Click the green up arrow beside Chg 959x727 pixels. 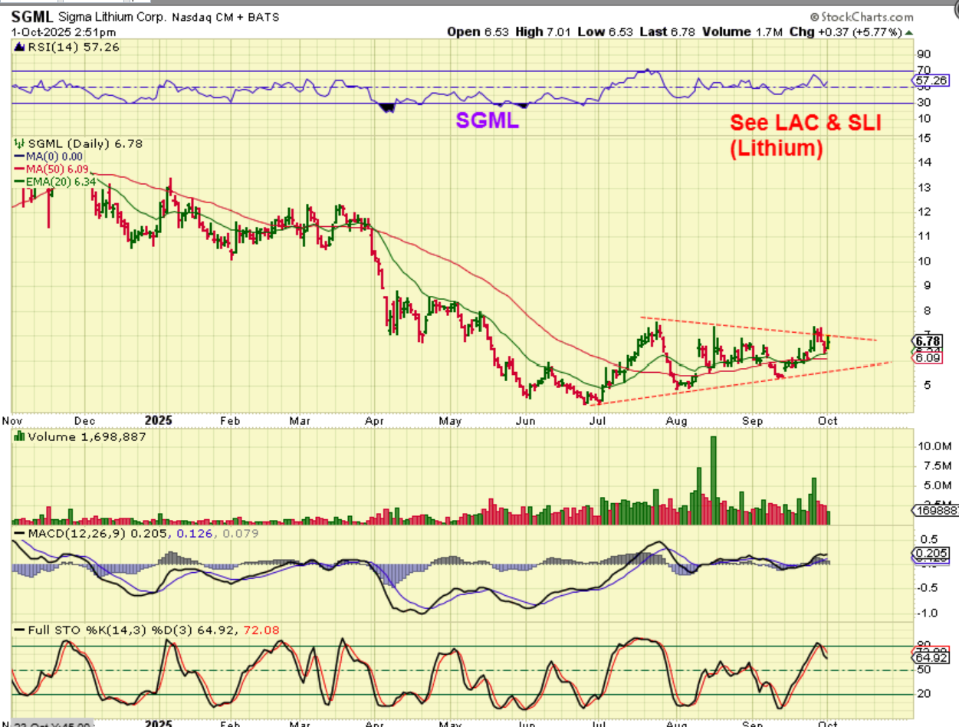[909, 32]
